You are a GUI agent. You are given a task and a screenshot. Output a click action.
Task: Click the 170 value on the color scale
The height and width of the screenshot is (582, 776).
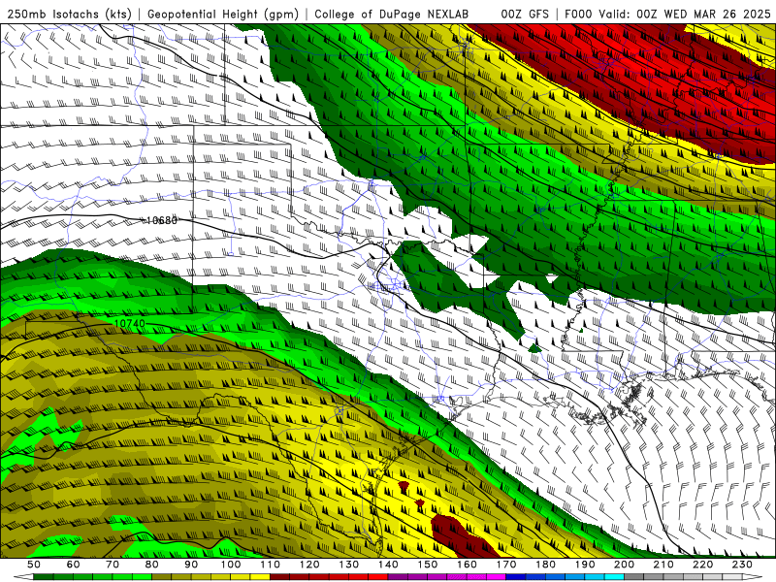click(506, 565)
